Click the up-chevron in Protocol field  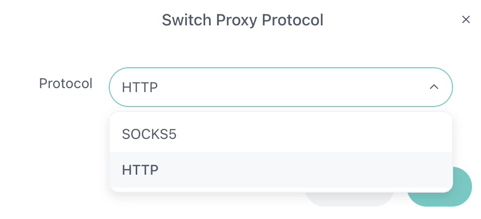pos(434,87)
